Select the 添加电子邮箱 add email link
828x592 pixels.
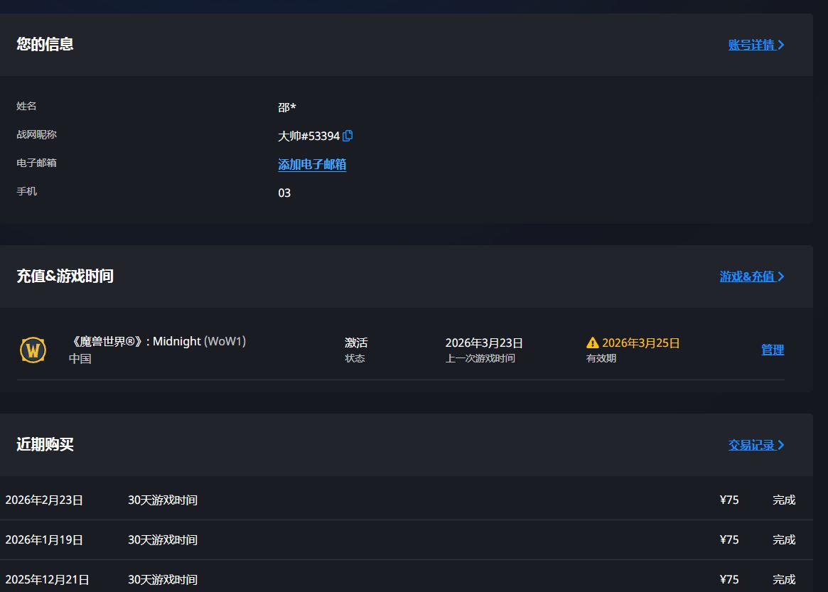point(312,164)
